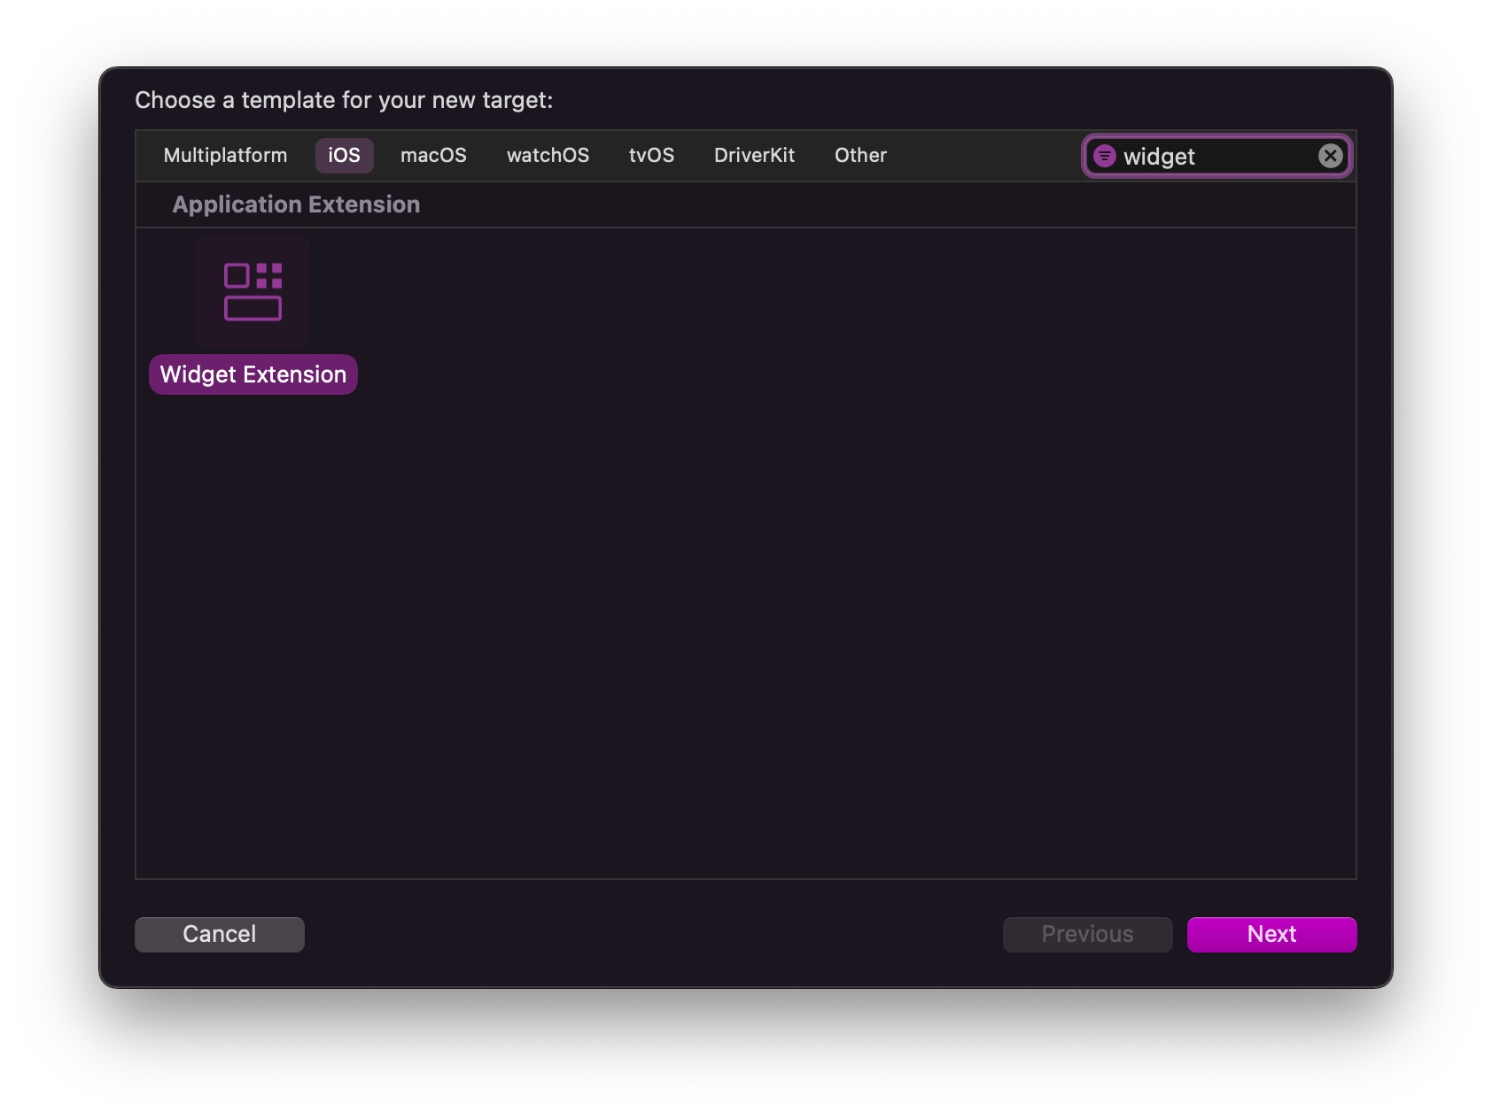Clear the widget search text
The width and height of the screenshot is (1492, 1119).
point(1329,157)
